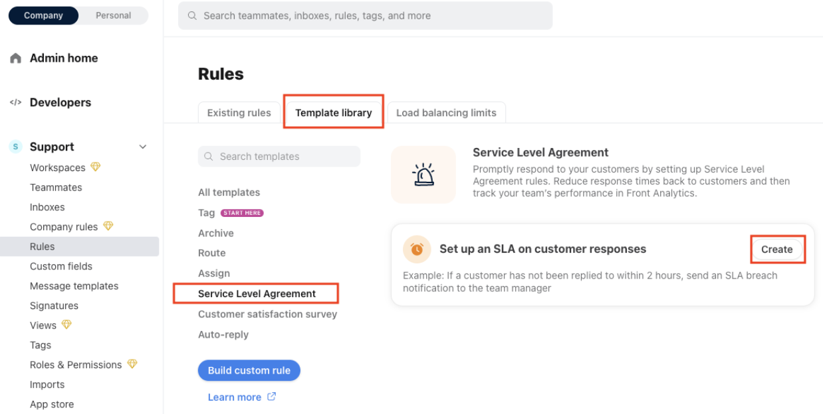Screen dimensions: 823x414
Task: Select Service Level Agreement template category
Action: [x=257, y=293]
